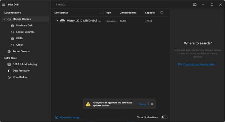Select Other under Storage Devices

[19, 45]
